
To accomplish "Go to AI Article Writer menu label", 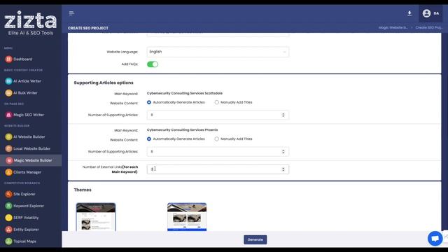I will (27, 81).
